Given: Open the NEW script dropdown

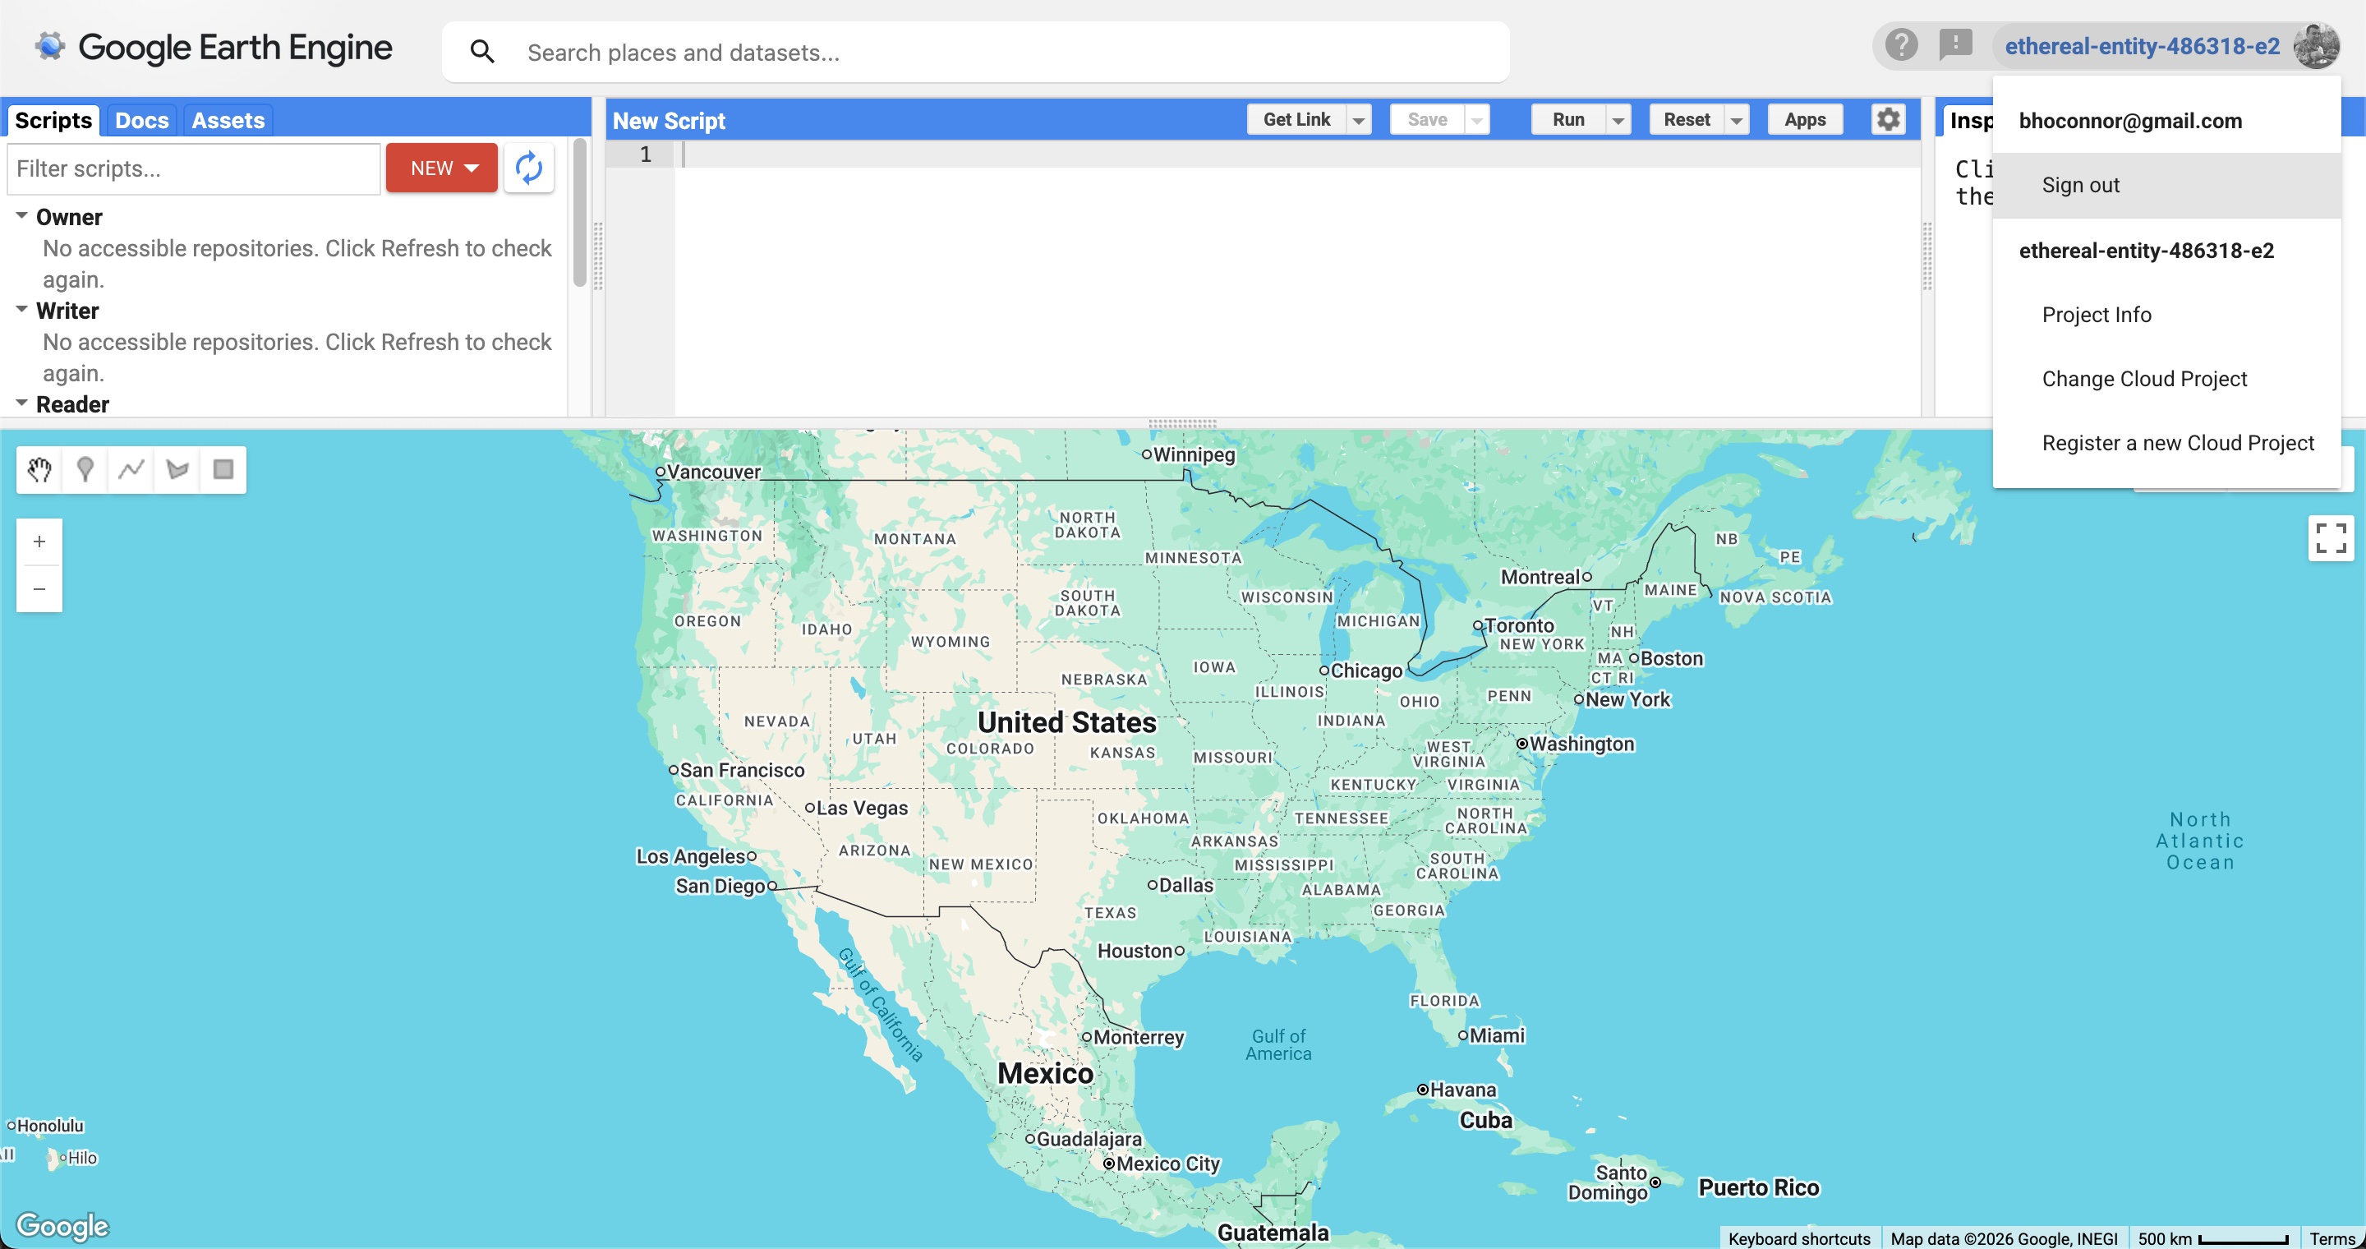Looking at the screenshot, I should coord(442,168).
